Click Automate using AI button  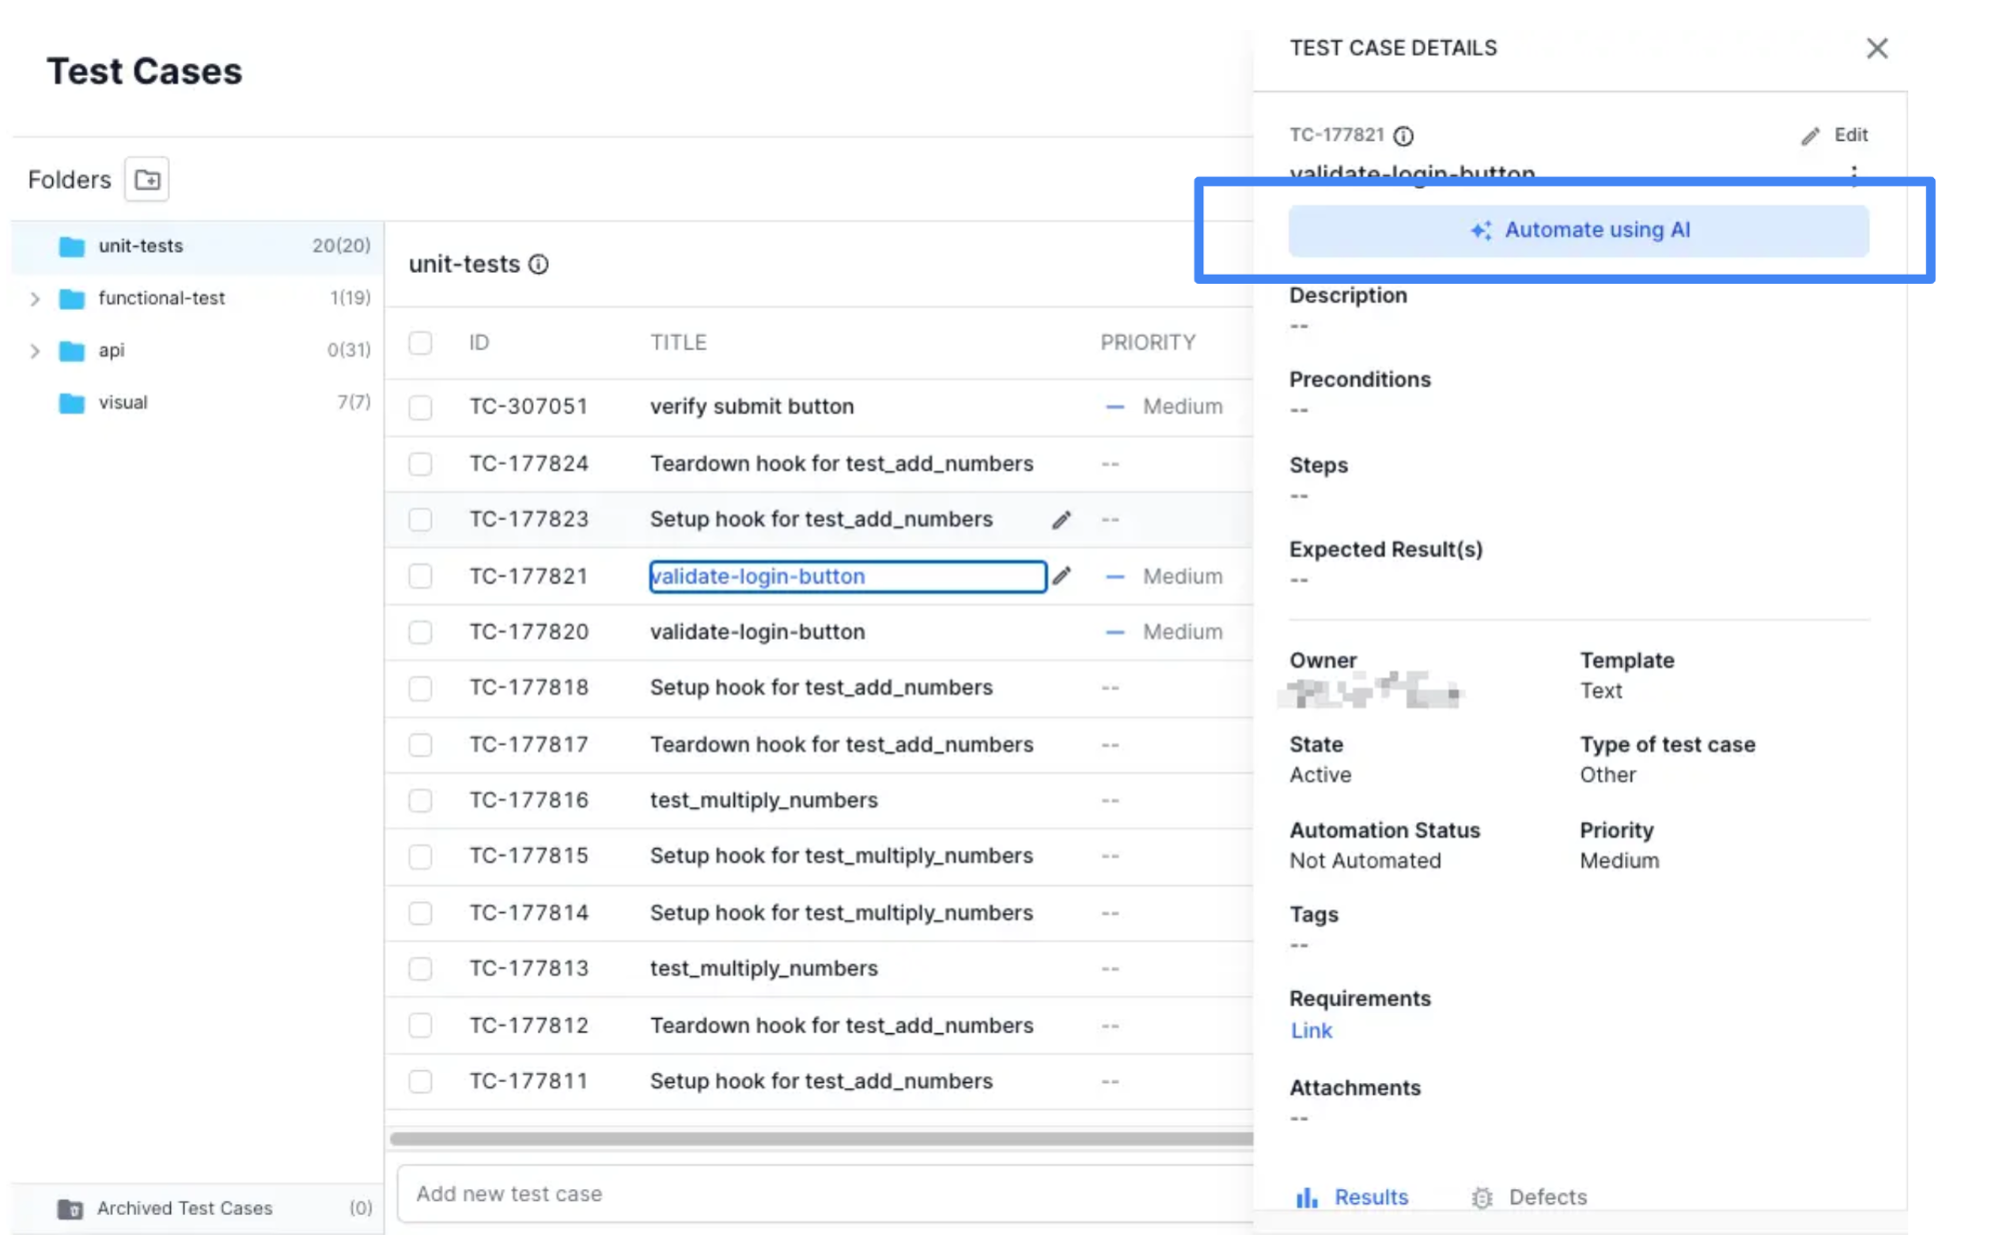coord(1578,231)
